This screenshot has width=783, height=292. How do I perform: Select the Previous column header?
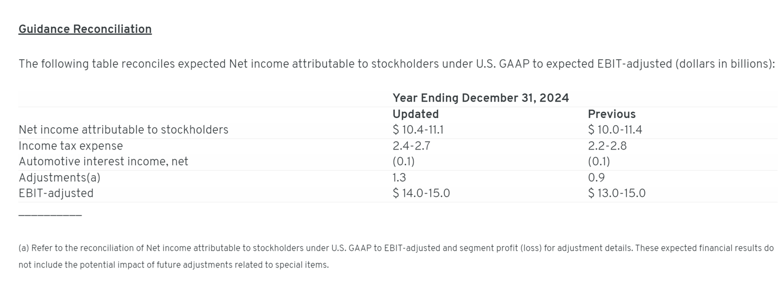pos(612,114)
